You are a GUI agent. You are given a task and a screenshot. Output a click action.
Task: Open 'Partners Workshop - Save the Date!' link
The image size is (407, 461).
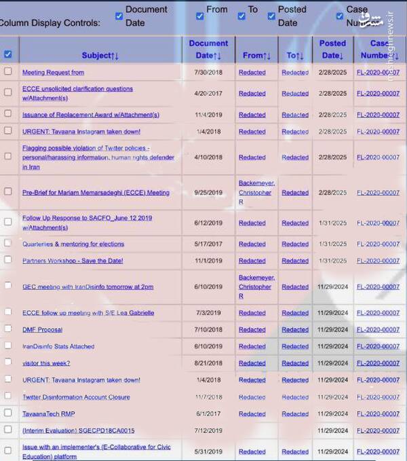click(x=73, y=261)
